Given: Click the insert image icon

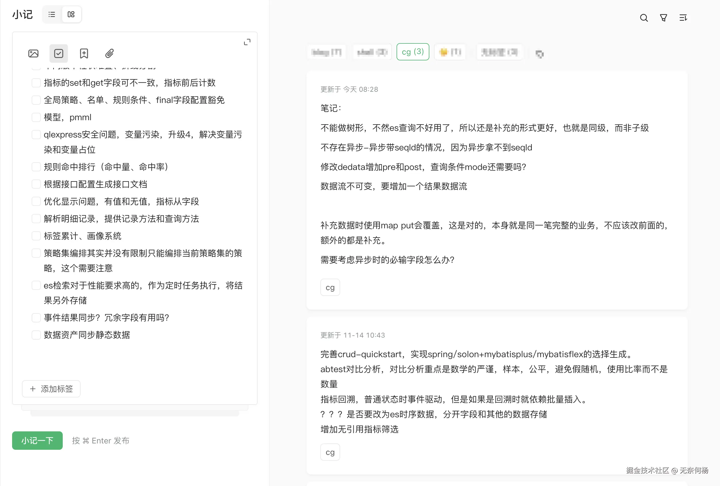Looking at the screenshot, I should tap(33, 53).
